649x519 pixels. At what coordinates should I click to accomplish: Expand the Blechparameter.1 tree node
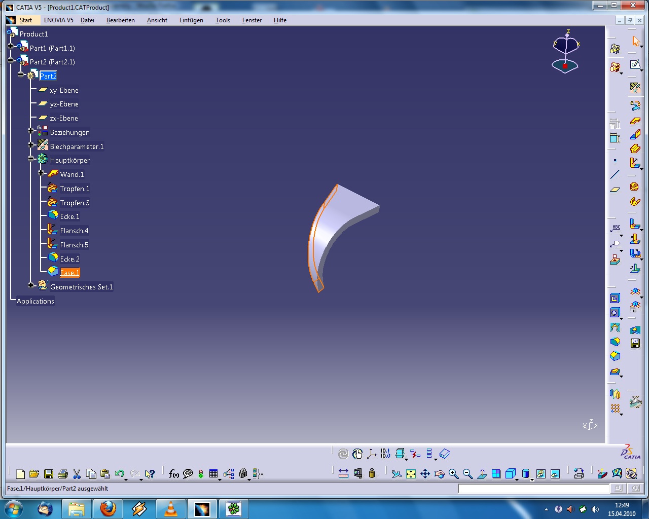pyautogui.click(x=31, y=145)
